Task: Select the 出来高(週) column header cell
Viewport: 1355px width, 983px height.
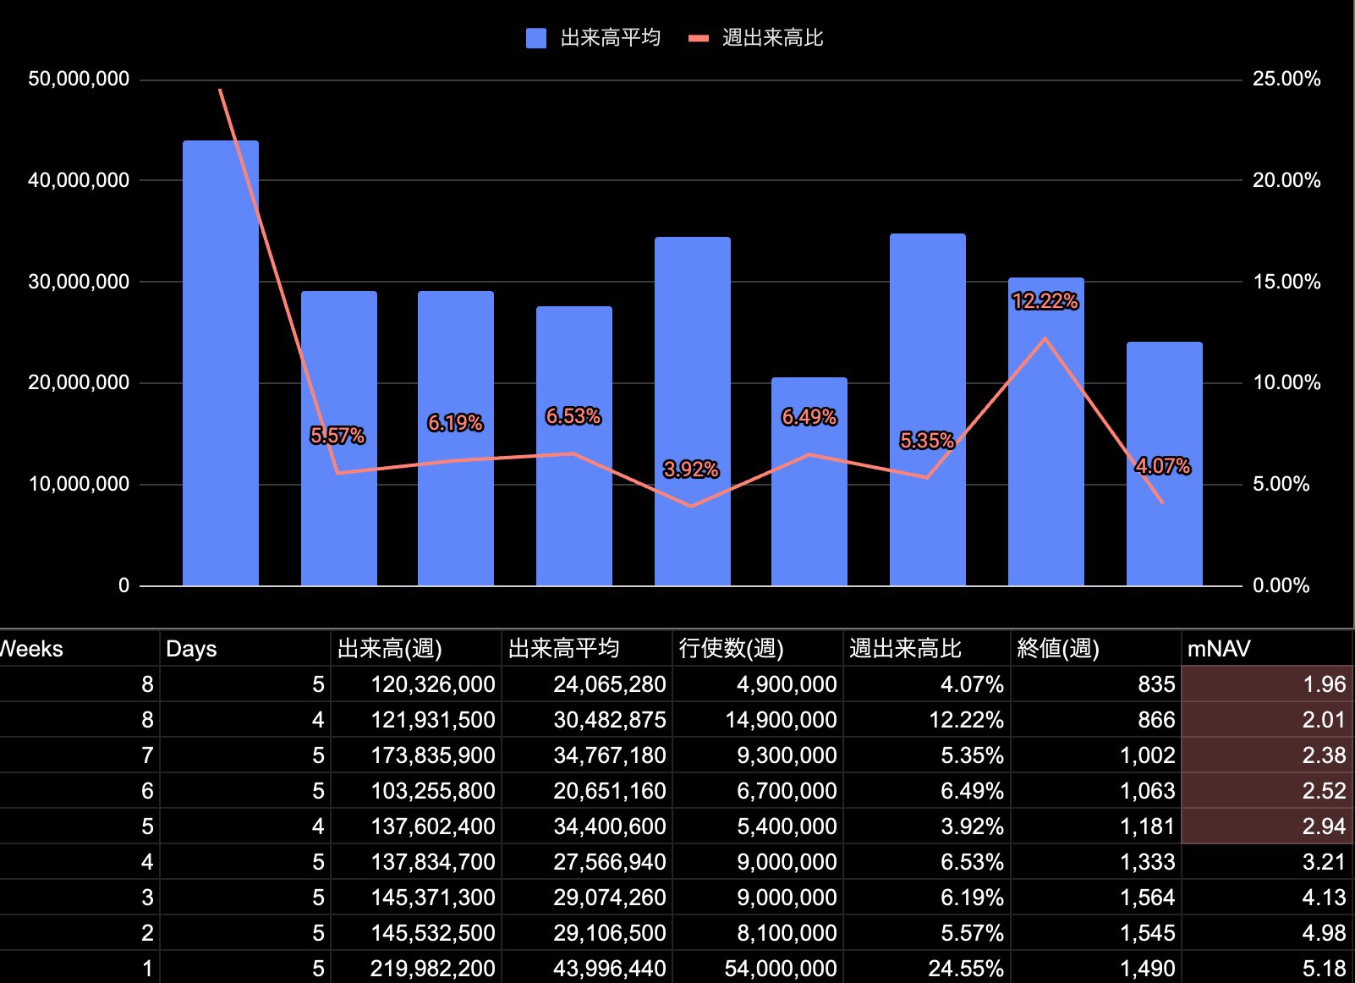Action: coord(416,649)
